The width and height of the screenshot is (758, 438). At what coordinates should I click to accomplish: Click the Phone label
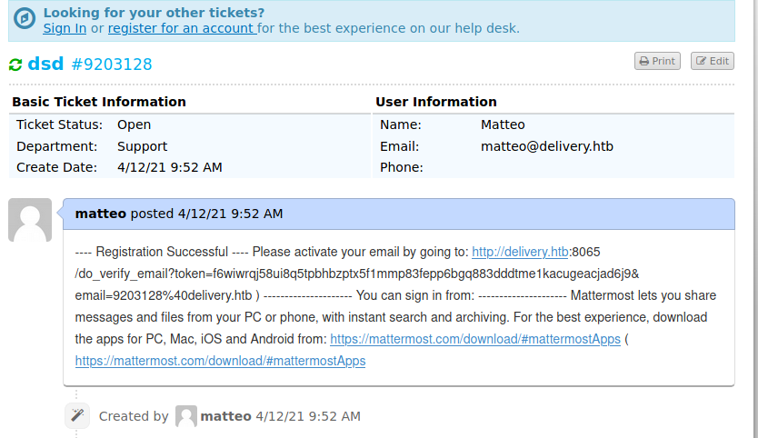pyautogui.click(x=401, y=167)
